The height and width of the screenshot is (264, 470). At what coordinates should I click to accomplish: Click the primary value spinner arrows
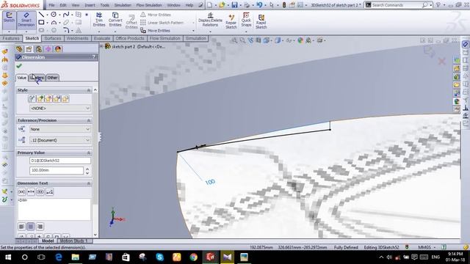pos(87,171)
